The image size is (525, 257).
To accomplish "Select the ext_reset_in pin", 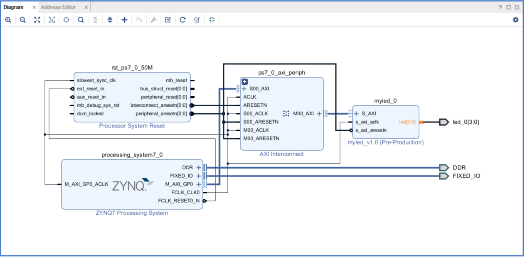I will click(91, 89).
